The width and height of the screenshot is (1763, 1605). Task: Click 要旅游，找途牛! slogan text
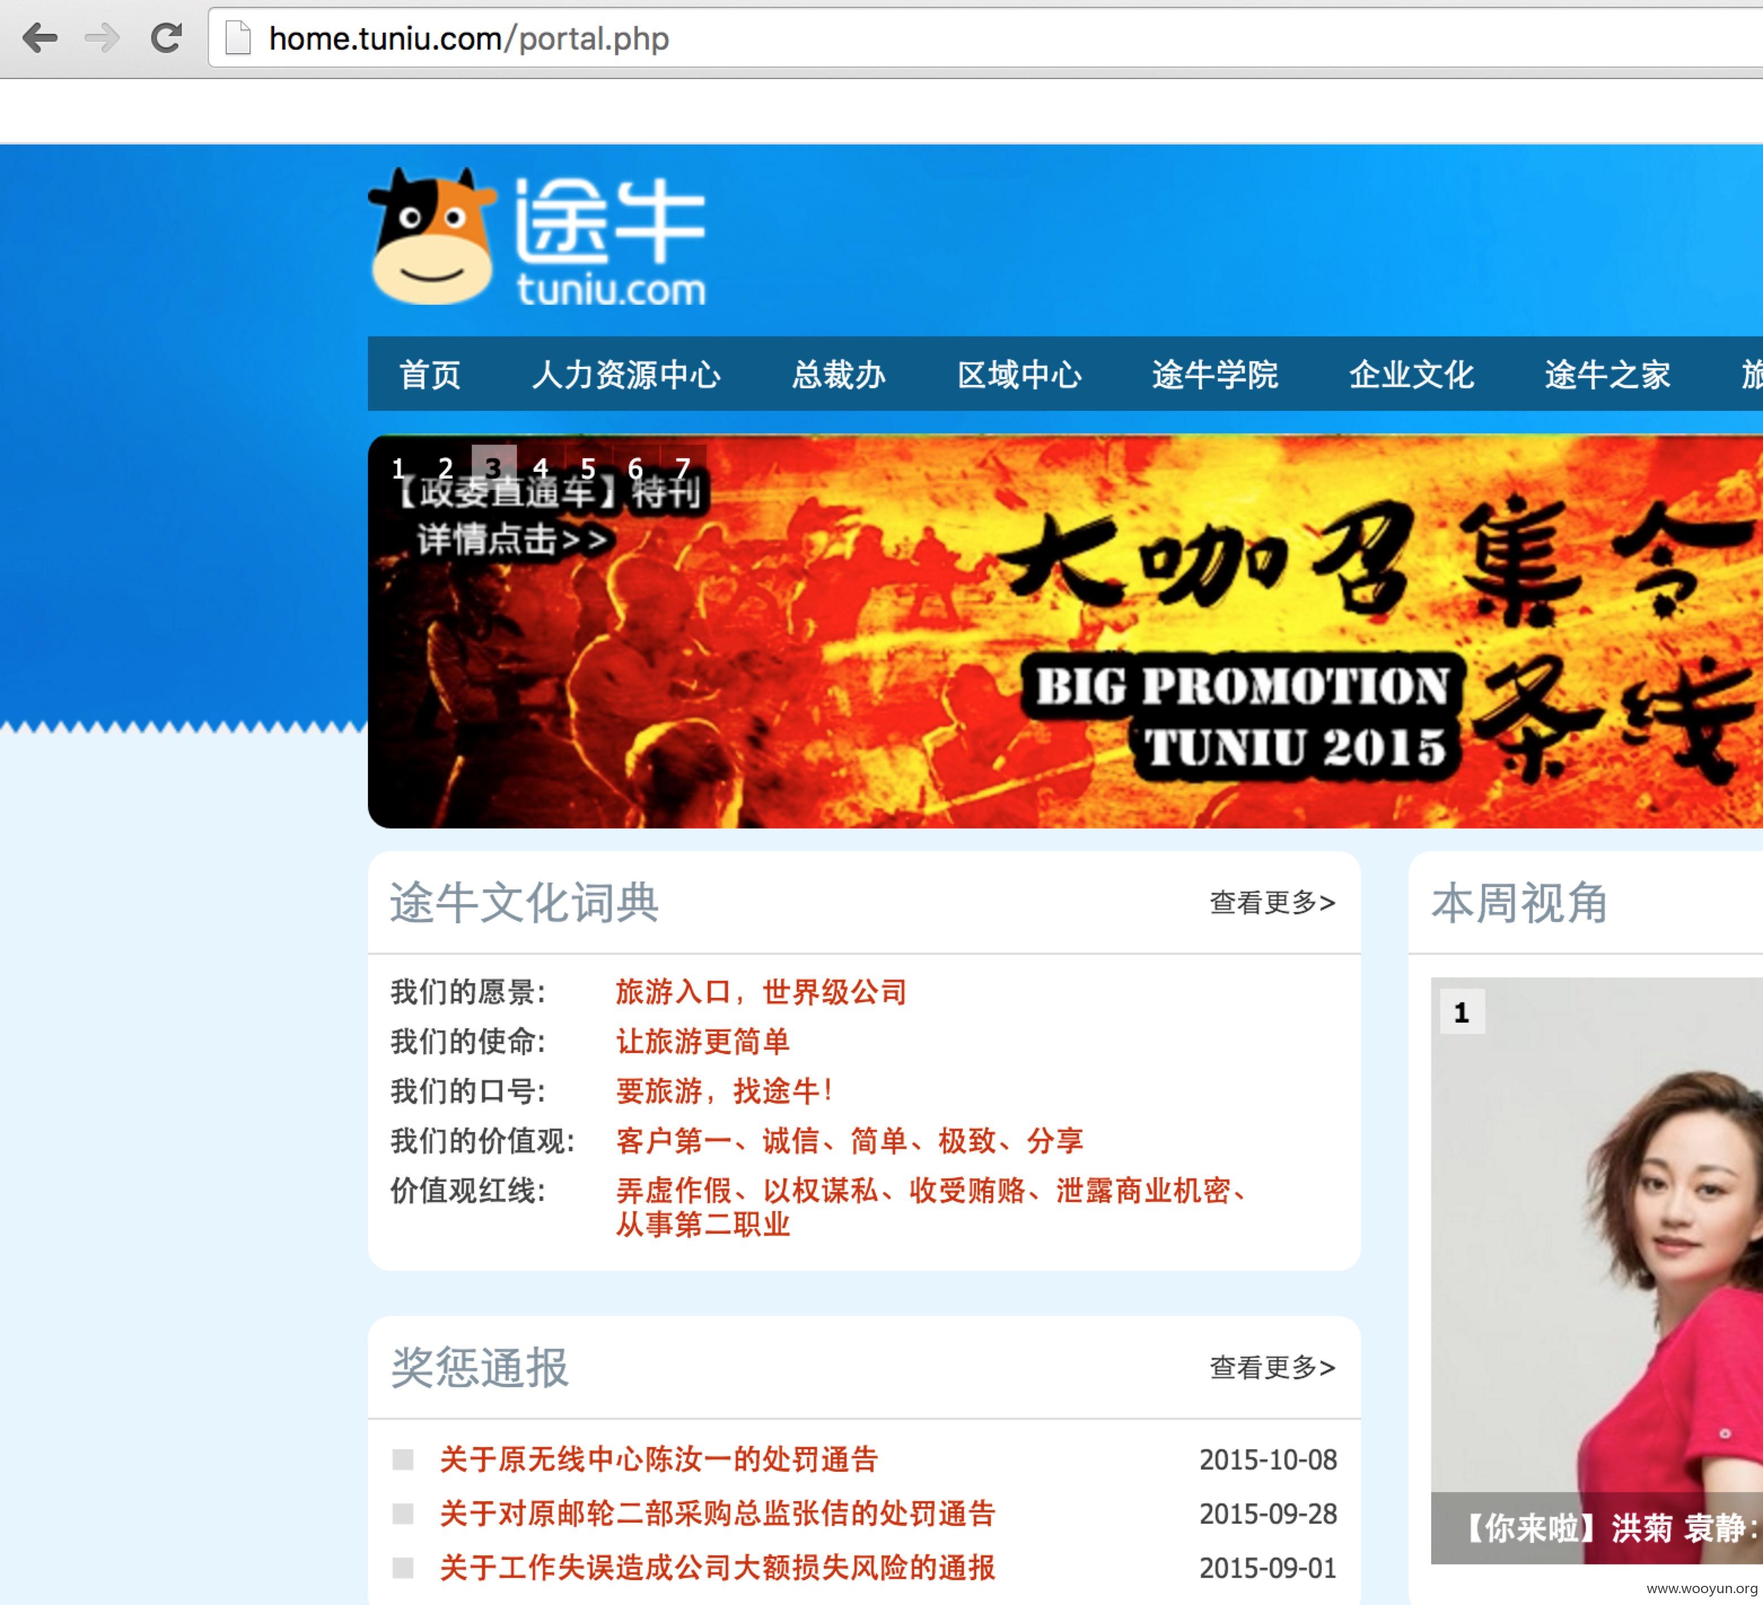pos(724,1091)
